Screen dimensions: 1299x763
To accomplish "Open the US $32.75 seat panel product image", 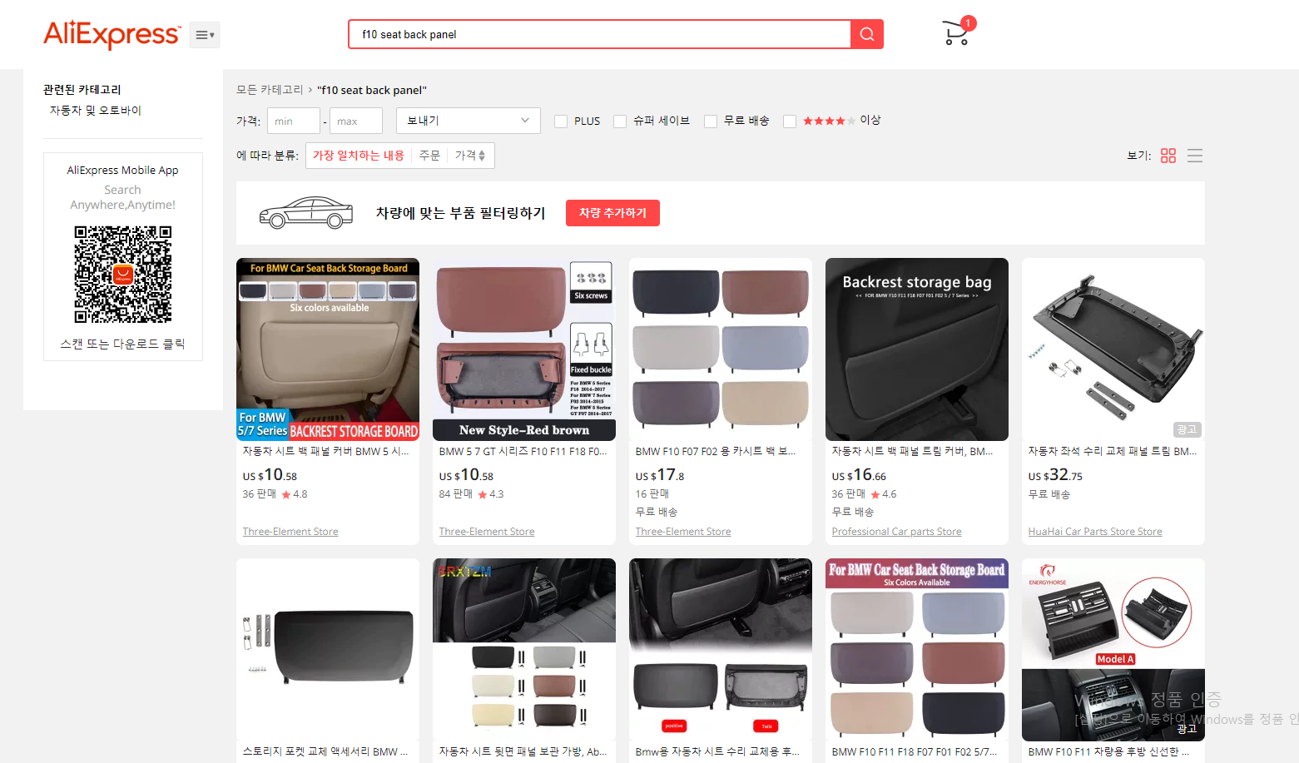I will [1113, 349].
